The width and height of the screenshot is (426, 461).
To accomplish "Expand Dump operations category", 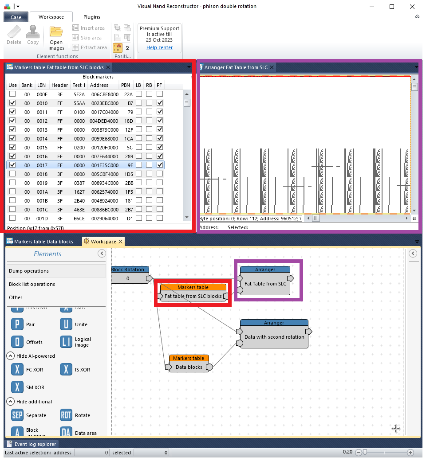I will click(x=56, y=271).
